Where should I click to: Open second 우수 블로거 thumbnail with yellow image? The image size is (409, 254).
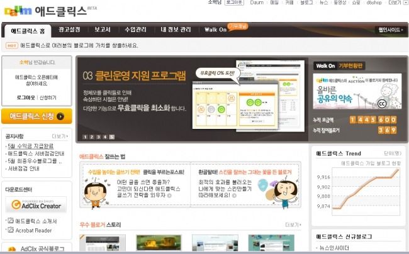click(159, 243)
